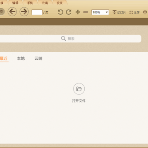Rotate page counterclockwise
Image resolution: width=148 pixels, height=148 pixels.
tap(60, 12)
